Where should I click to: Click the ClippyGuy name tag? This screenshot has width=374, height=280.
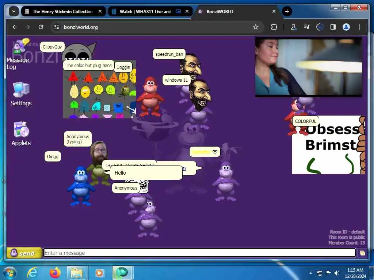pyautogui.click(x=52, y=47)
